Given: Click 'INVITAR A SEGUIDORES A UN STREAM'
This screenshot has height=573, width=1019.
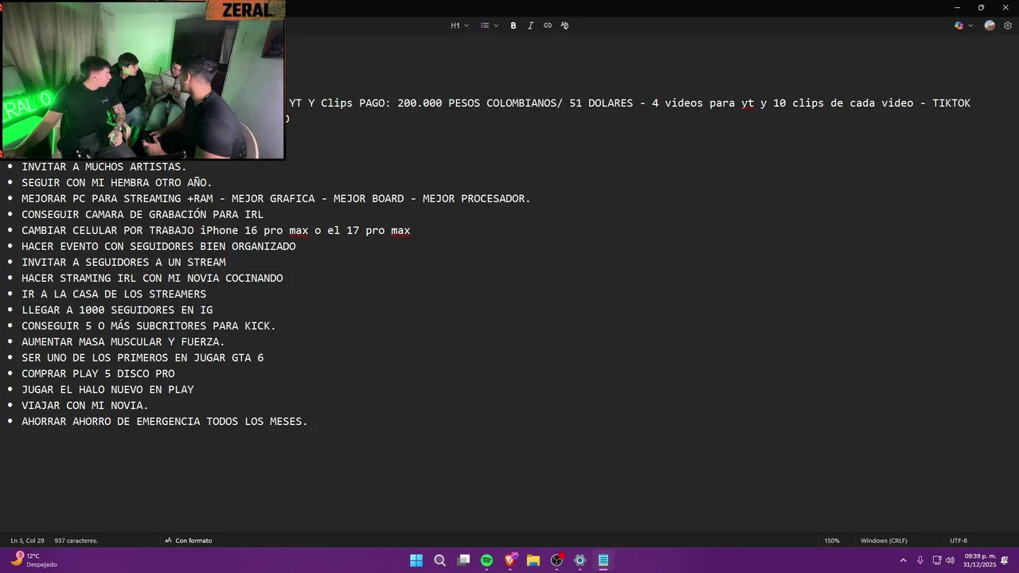Looking at the screenshot, I should tap(123, 262).
